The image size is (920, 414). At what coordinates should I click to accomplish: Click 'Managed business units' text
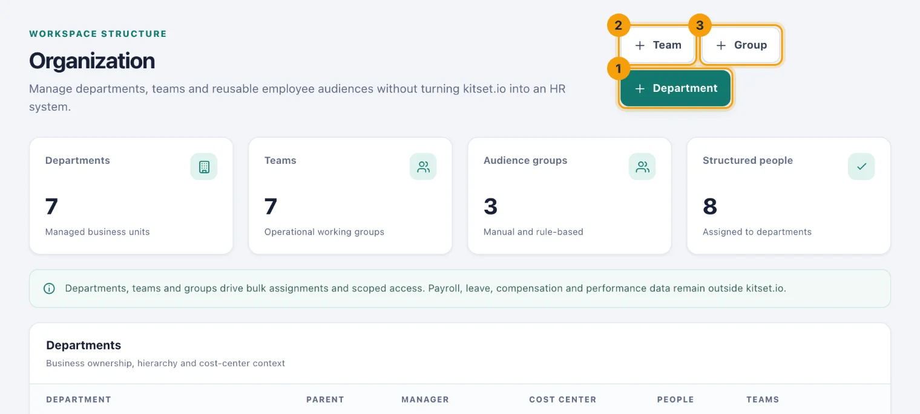[x=97, y=232]
